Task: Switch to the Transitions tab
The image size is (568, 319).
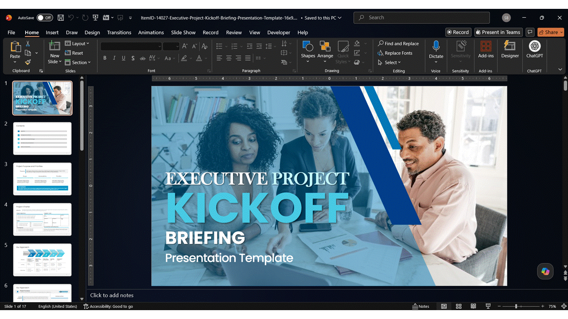Action: pyautogui.click(x=119, y=32)
